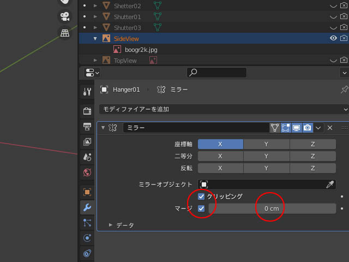
Task: Toggle the pin icon in properties header
Action: click(x=344, y=90)
